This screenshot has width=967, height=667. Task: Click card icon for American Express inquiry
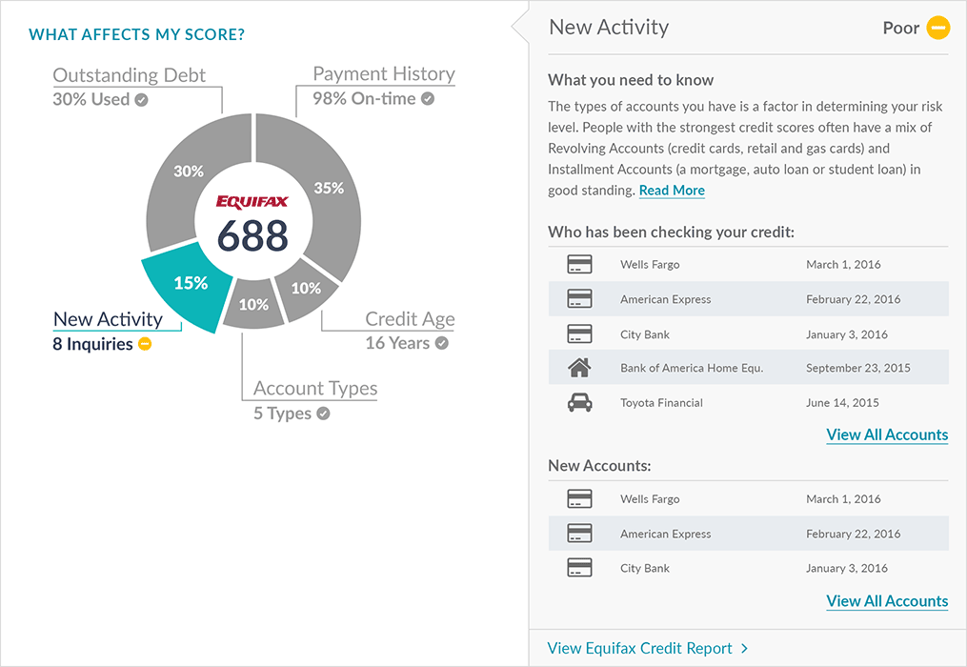[x=579, y=299]
